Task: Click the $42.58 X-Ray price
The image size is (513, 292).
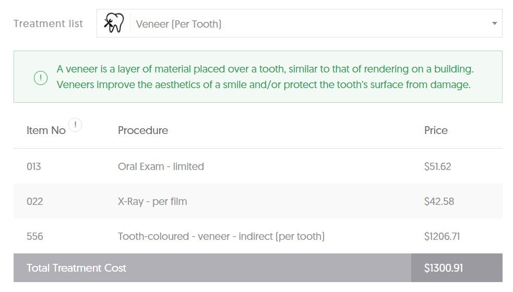Action: [x=439, y=201]
